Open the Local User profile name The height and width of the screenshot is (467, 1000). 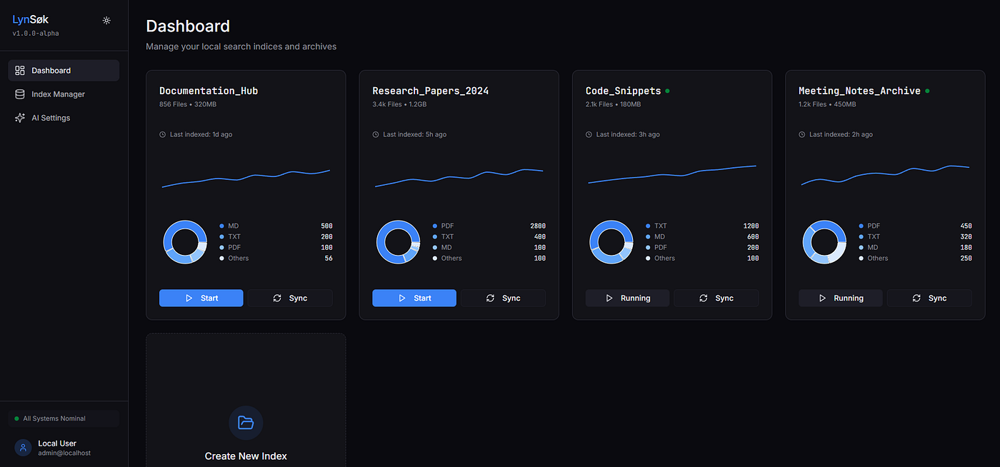(57, 443)
